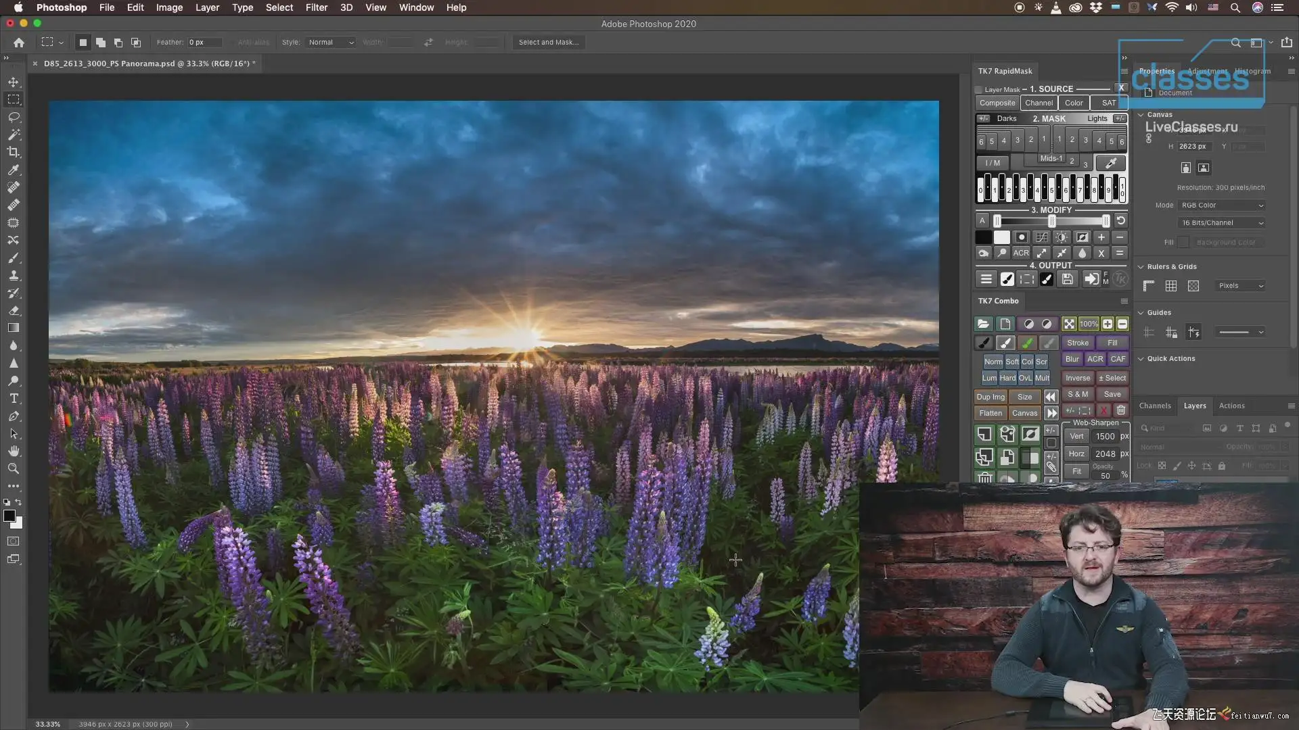Open the Style dropdown set to Normal
Viewport: 1299px width, 730px height.
point(330,43)
